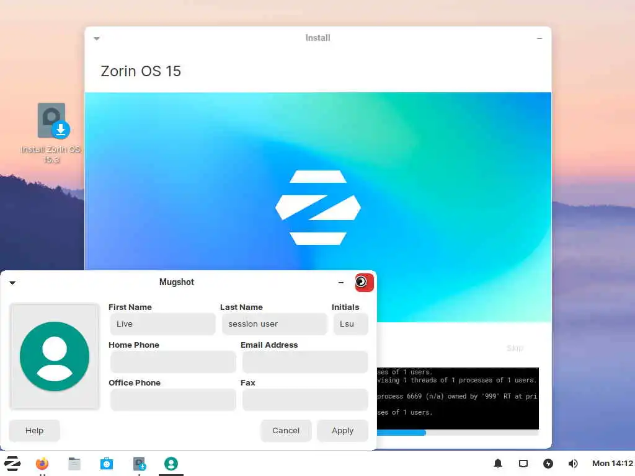Click the First Name field
Viewport: 635px width, 476px height.
click(162, 324)
